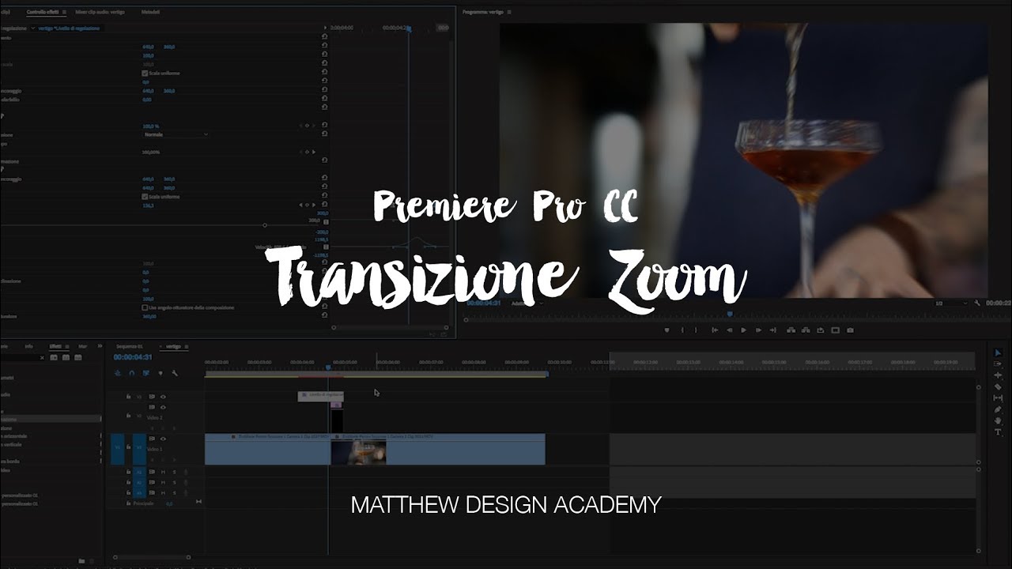The height and width of the screenshot is (569, 1012).
Task: Clear the Effects panel search field
Action: click(41, 357)
